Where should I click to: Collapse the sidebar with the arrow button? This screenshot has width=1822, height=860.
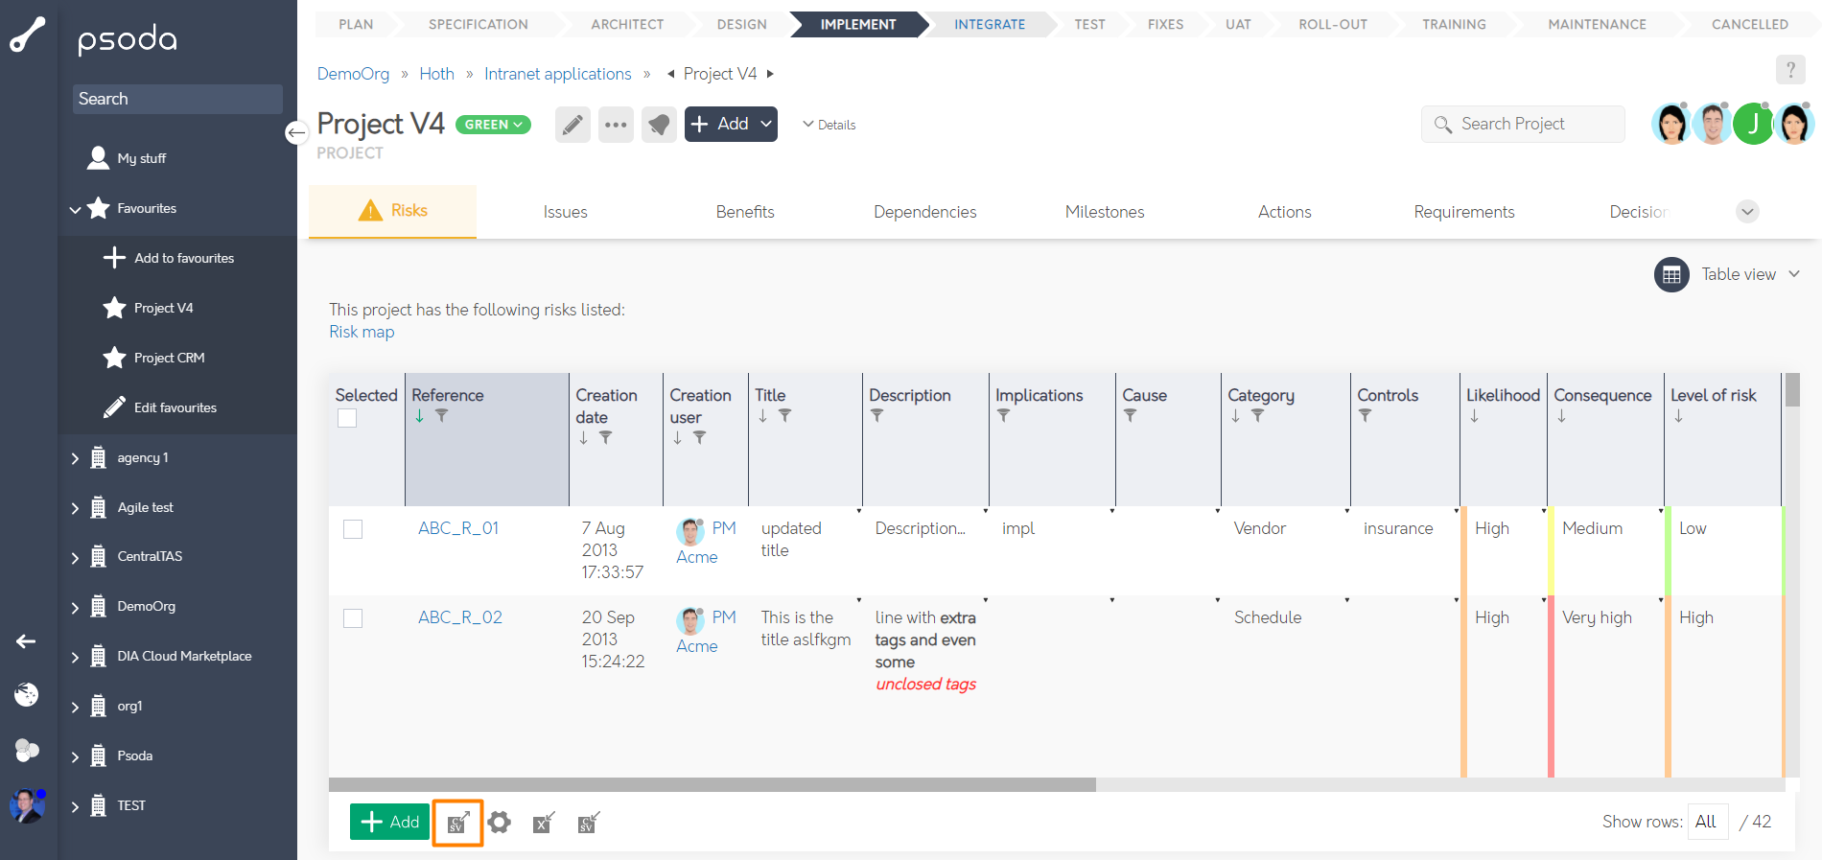coord(296,132)
